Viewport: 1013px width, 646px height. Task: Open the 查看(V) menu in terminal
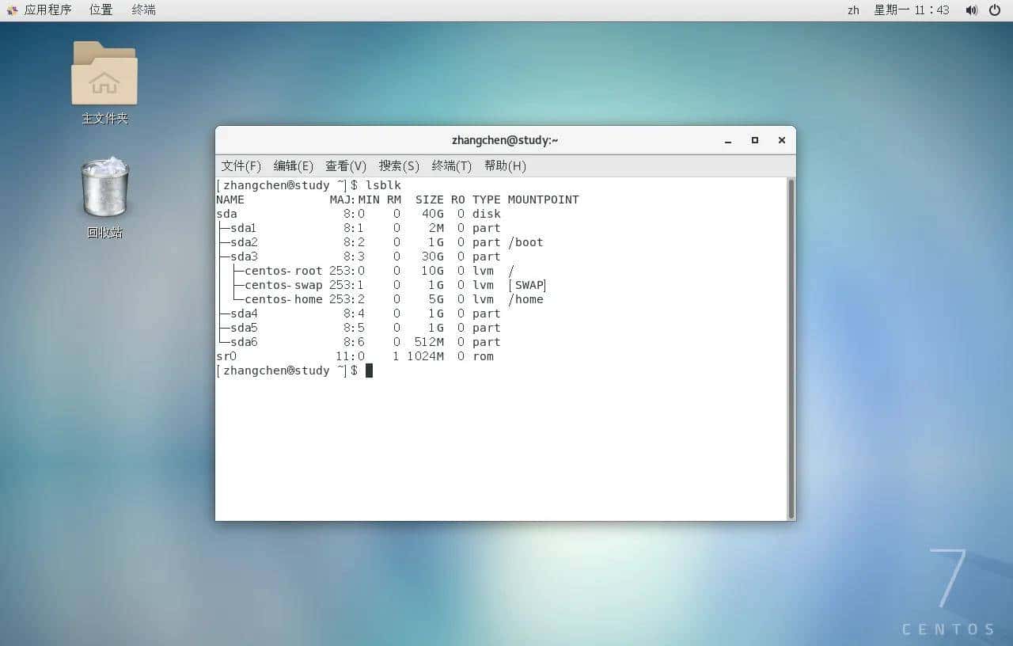tap(346, 165)
